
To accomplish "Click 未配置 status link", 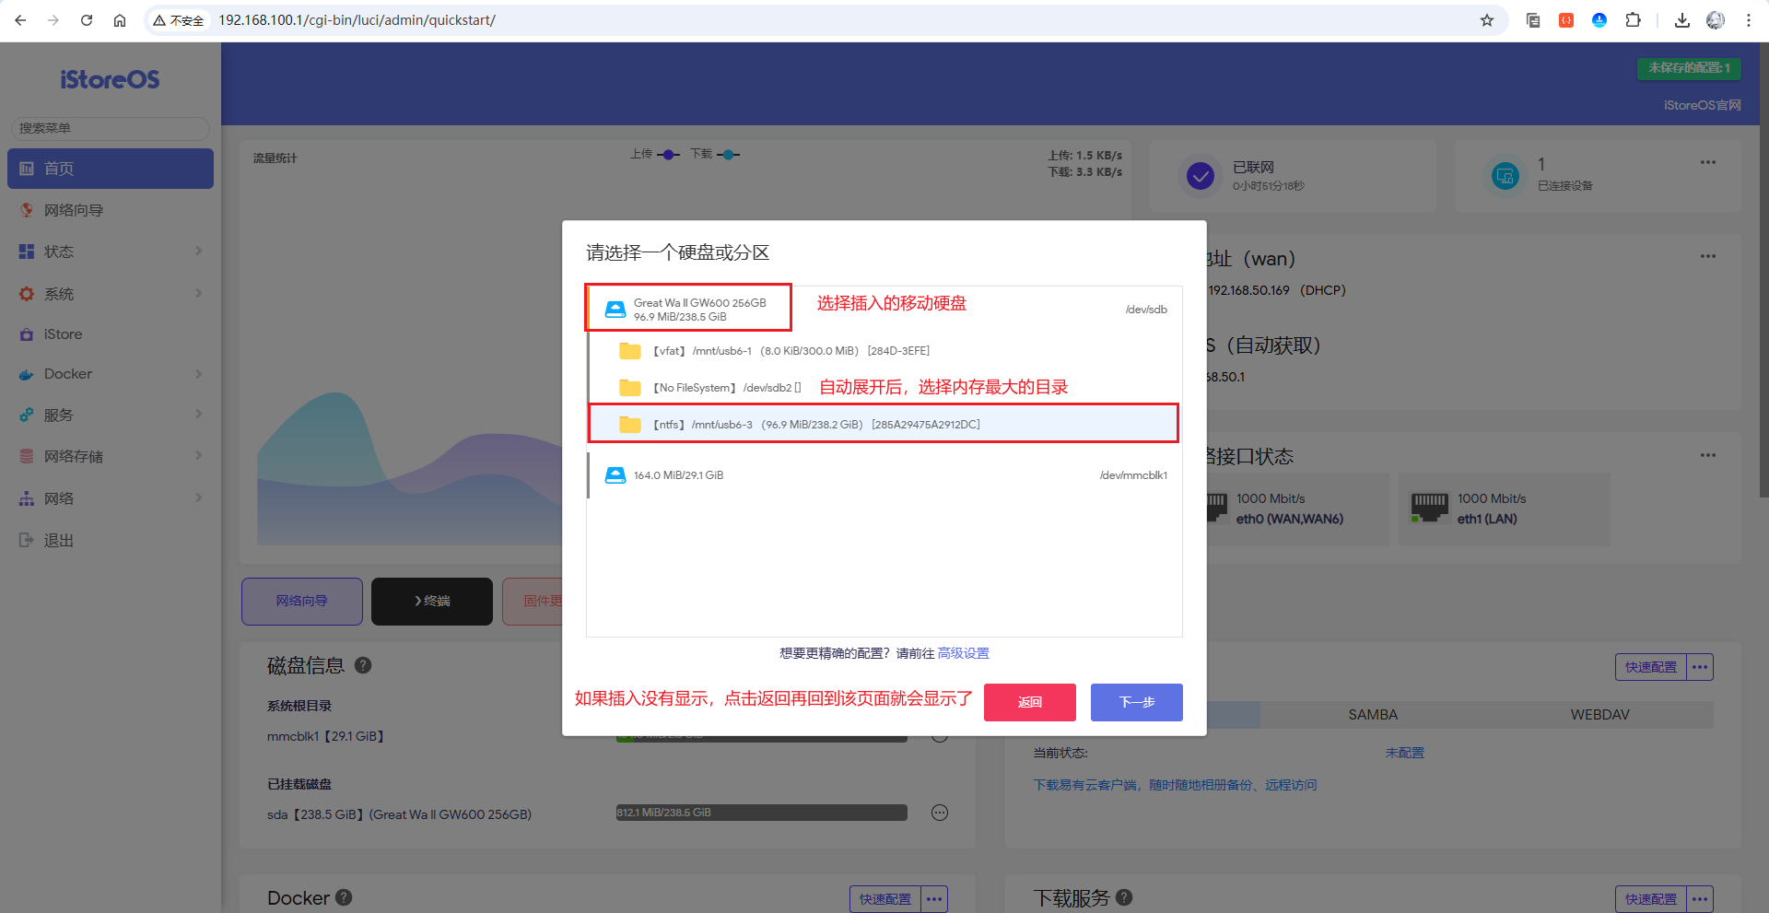I will (1404, 753).
